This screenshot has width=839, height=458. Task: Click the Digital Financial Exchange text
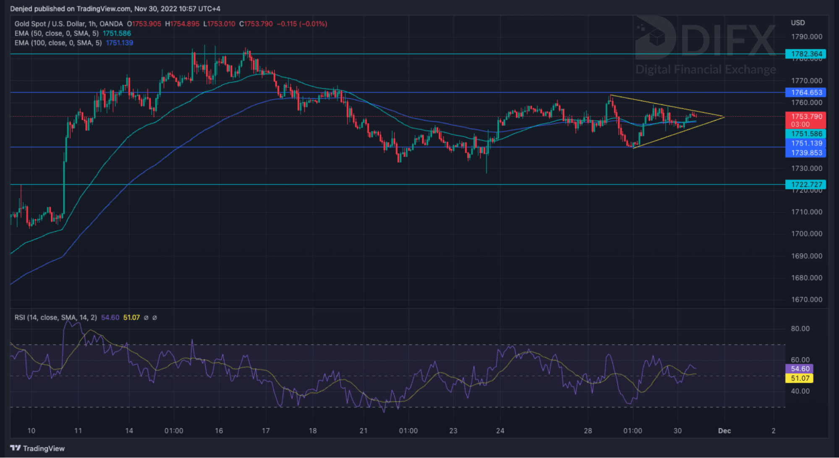(706, 69)
